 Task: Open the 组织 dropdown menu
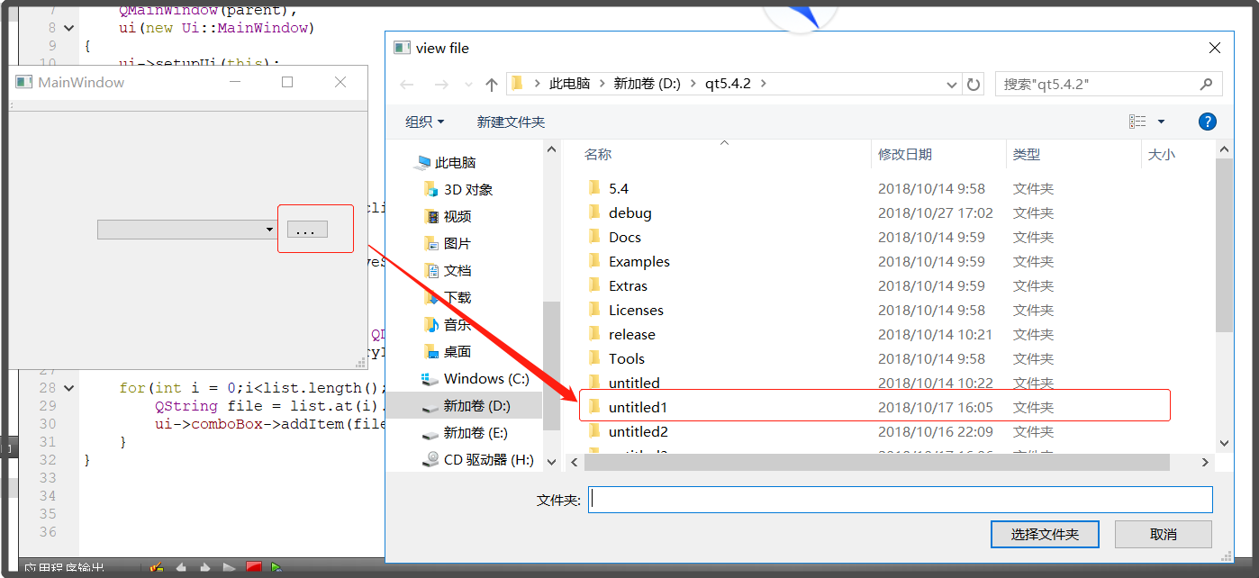pos(423,122)
